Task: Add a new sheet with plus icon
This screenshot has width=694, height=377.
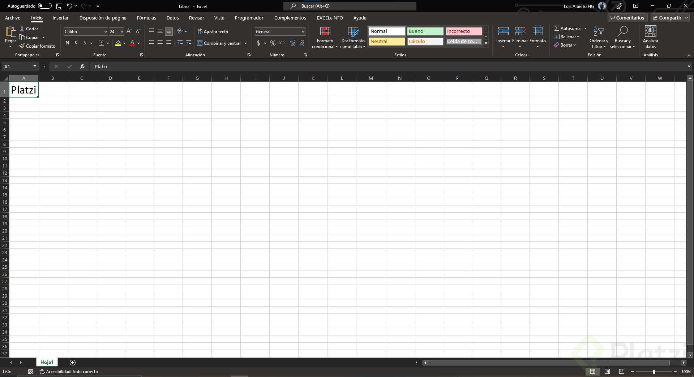Action: pos(73,362)
